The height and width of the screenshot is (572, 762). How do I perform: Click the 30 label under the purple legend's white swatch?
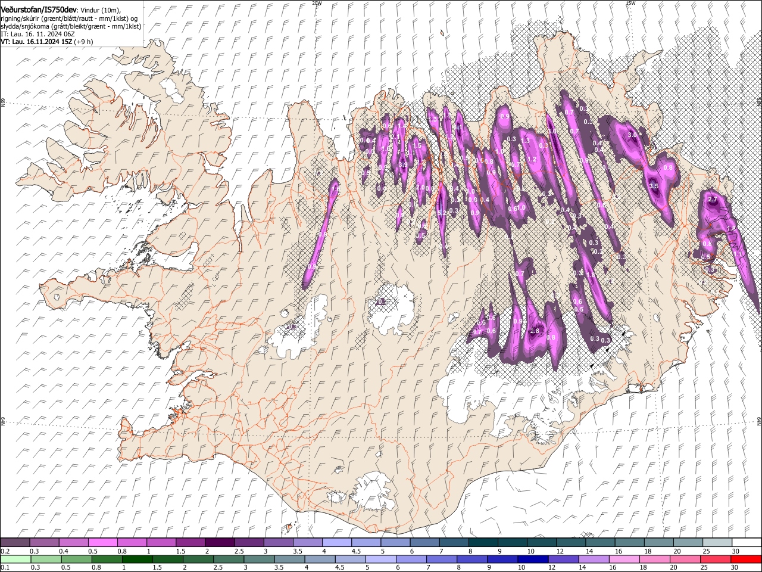[735, 551]
